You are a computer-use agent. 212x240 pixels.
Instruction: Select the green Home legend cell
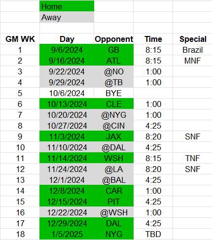click(x=67, y=6)
